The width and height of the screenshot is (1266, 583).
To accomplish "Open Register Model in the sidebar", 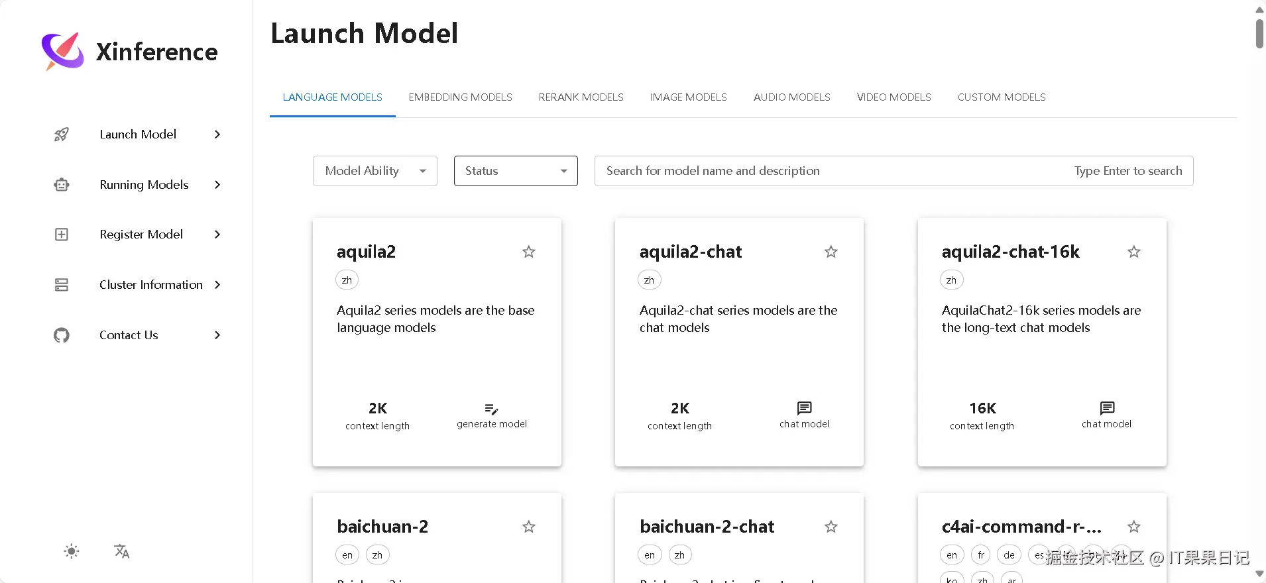I will (141, 235).
